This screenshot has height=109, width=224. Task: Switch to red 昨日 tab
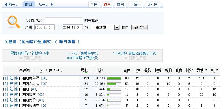107,5
